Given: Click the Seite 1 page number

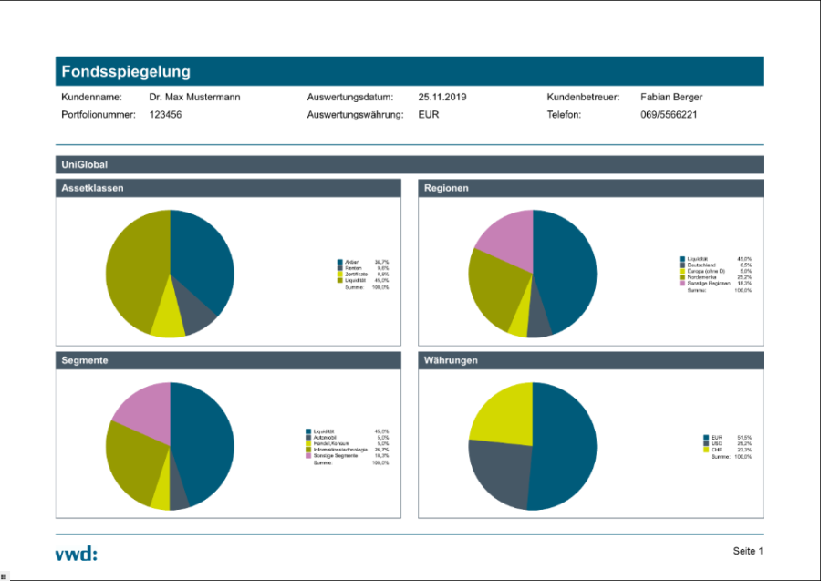Looking at the screenshot, I should 747,551.
